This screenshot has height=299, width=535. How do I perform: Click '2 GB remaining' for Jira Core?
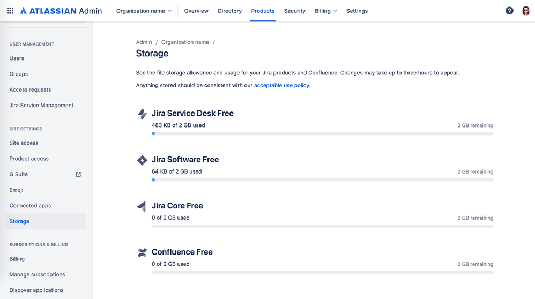coord(475,218)
